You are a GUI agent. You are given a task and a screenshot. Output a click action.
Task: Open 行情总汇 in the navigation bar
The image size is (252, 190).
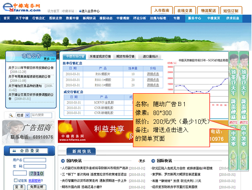coord(39,18)
